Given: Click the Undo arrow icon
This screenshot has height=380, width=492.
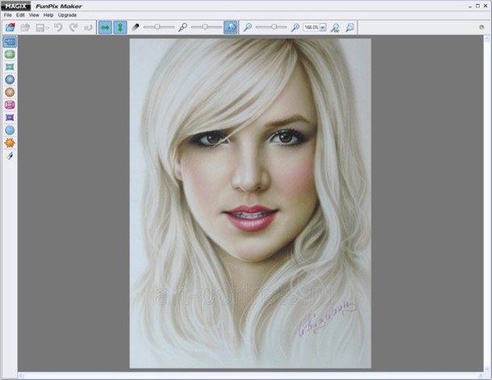Looking at the screenshot, I should pyautogui.click(x=58, y=27).
